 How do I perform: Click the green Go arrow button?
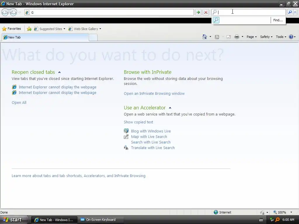pyautogui.click(x=198, y=12)
